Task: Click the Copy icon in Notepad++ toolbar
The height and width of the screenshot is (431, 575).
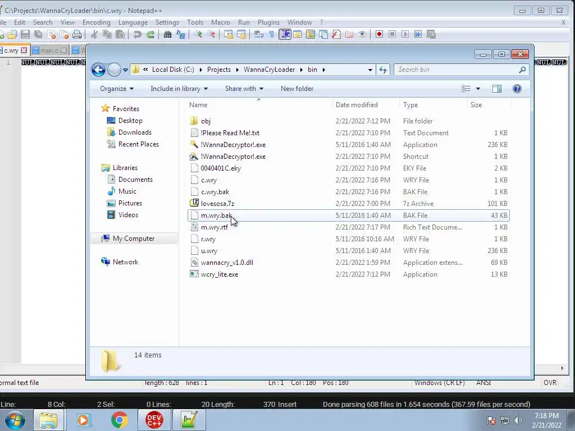Action: click(x=107, y=34)
